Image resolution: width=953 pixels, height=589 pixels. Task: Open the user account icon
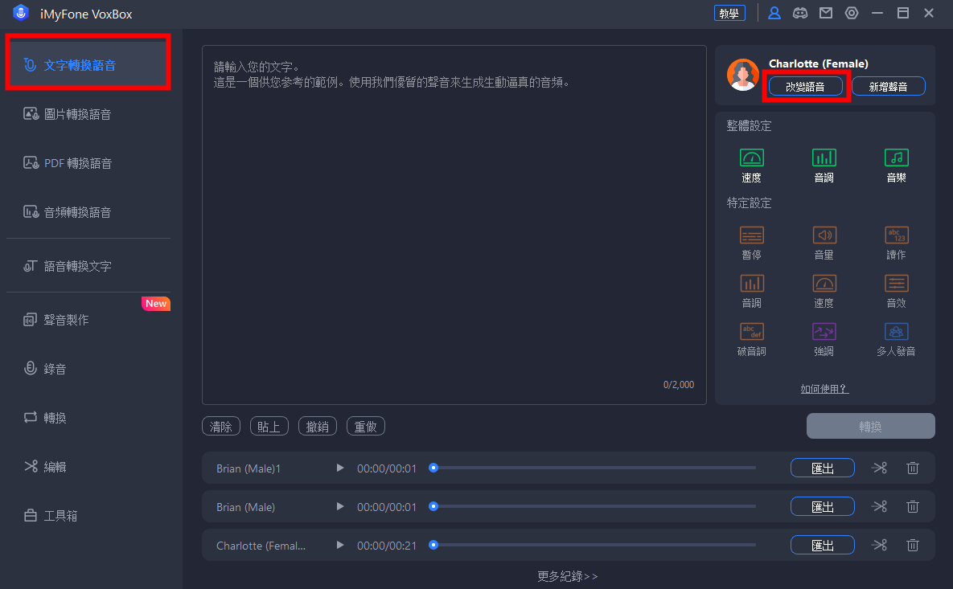[x=774, y=13]
